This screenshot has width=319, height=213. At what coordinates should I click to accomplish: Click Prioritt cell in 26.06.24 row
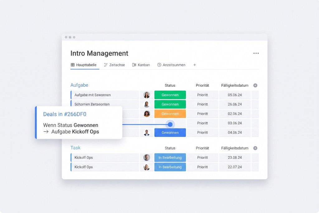202,104
